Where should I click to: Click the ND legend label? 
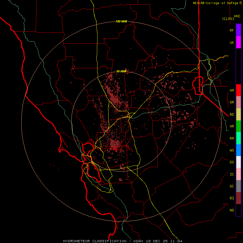coord(232,210)
